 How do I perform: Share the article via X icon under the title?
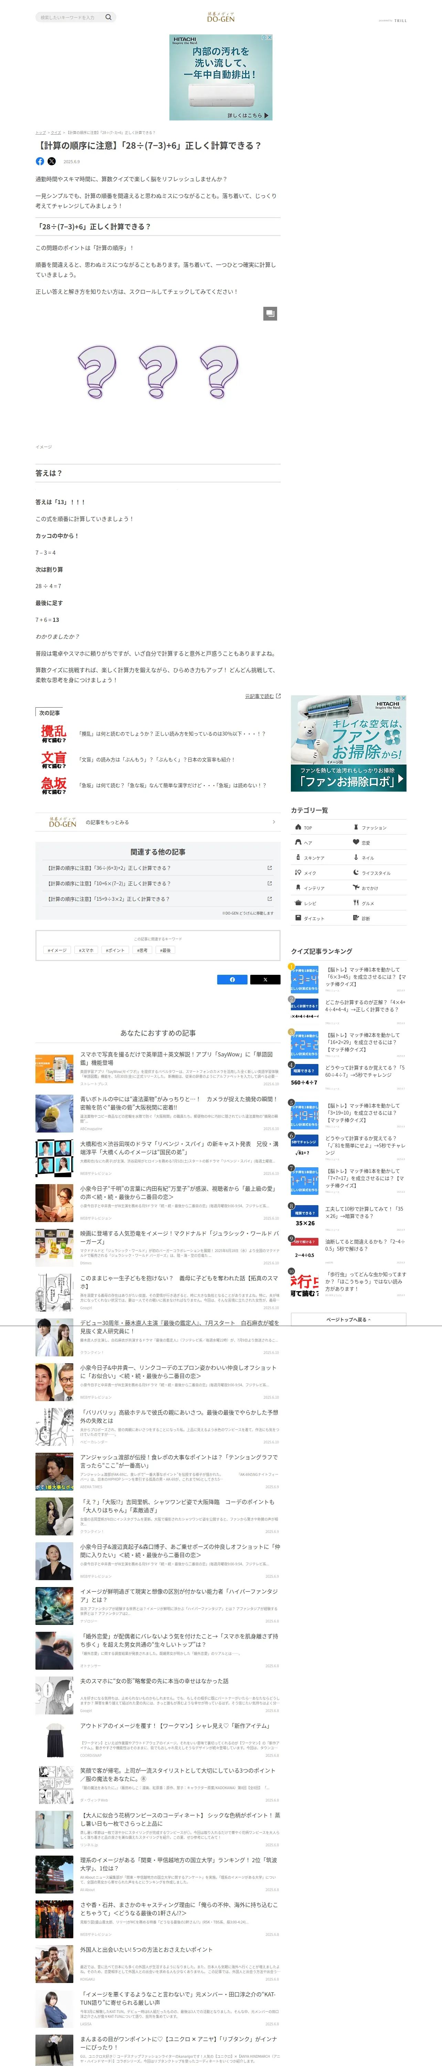tap(52, 161)
